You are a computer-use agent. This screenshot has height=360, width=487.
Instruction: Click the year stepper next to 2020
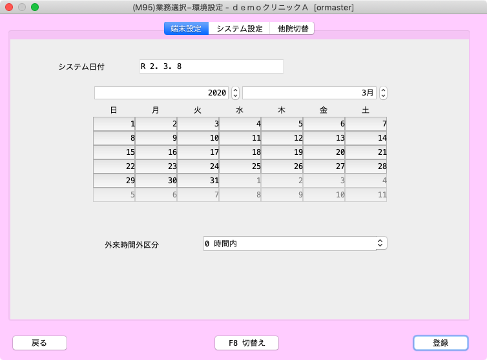[x=235, y=93]
